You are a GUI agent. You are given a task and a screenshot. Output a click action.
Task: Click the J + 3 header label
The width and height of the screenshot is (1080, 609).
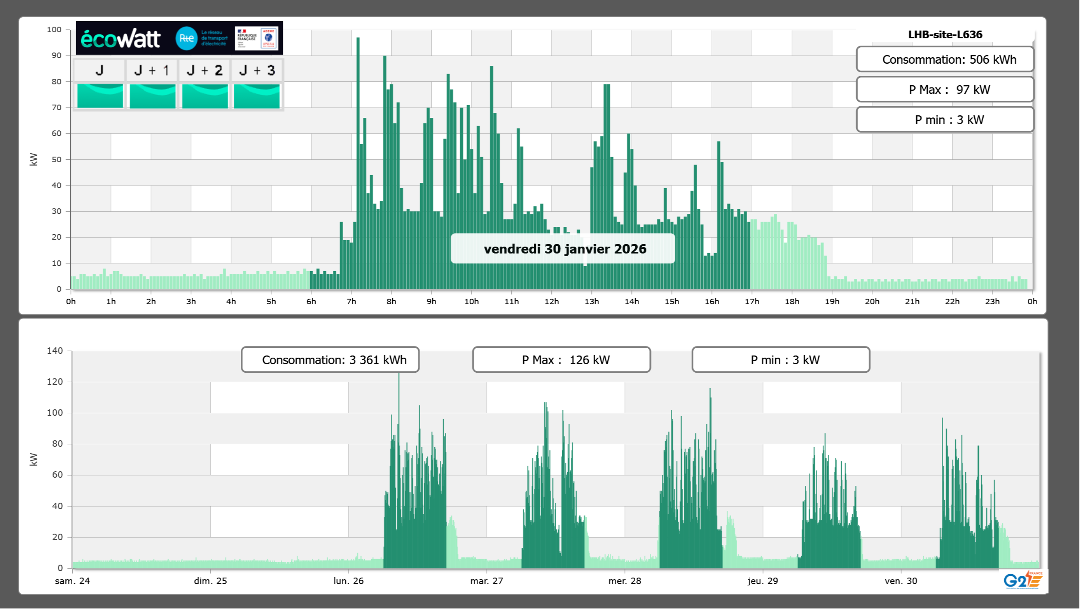click(x=257, y=70)
